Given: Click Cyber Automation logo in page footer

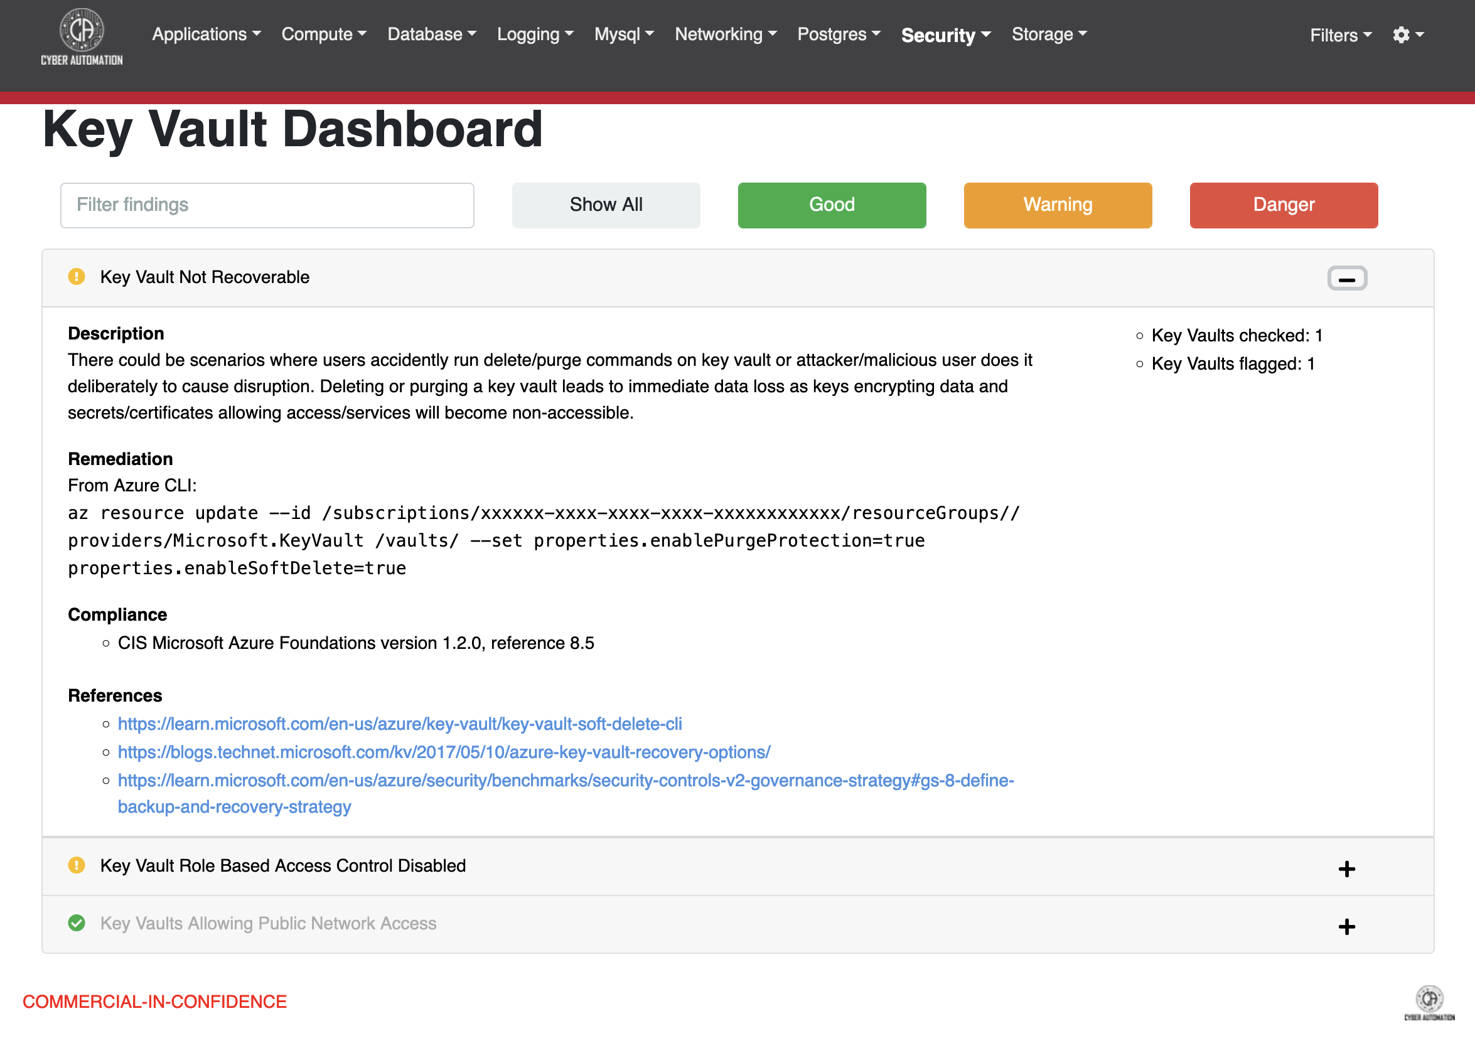Looking at the screenshot, I should click(x=1429, y=1003).
